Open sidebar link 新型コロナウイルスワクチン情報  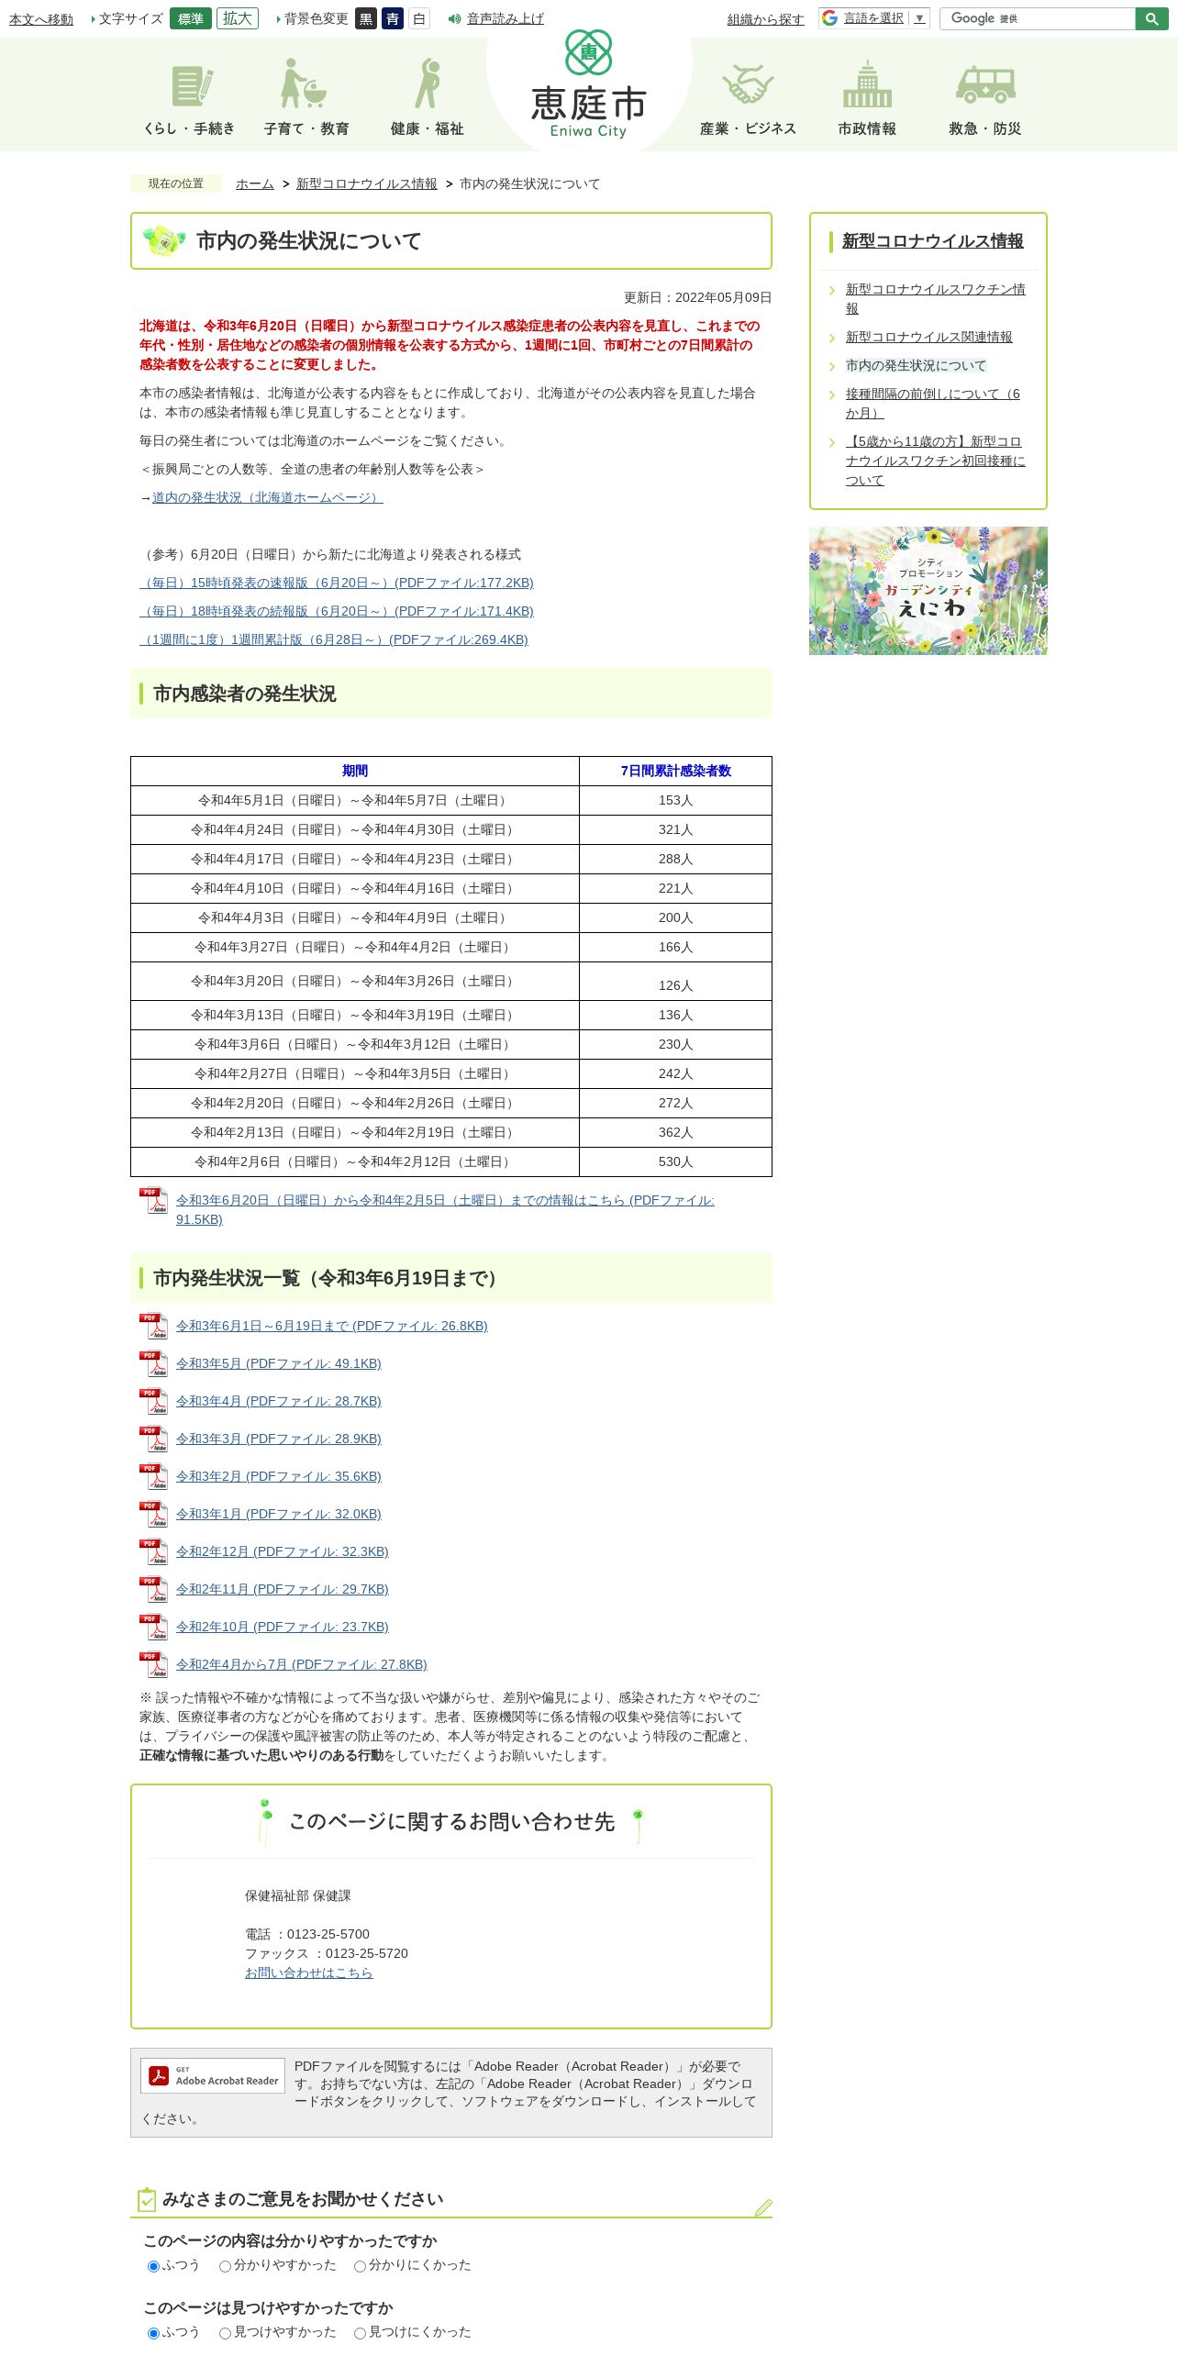tap(936, 298)
